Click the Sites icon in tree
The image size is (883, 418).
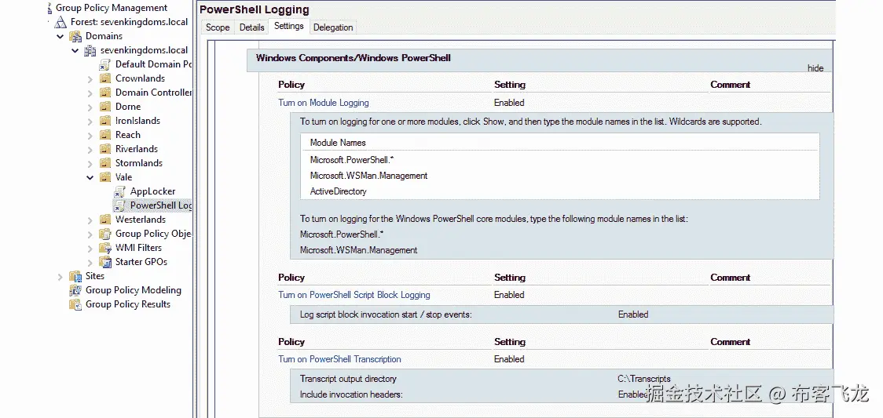coord(75,276)
